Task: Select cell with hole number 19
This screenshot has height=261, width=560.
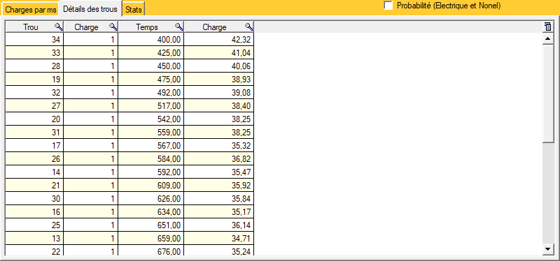Action: [x=34, y=80]
